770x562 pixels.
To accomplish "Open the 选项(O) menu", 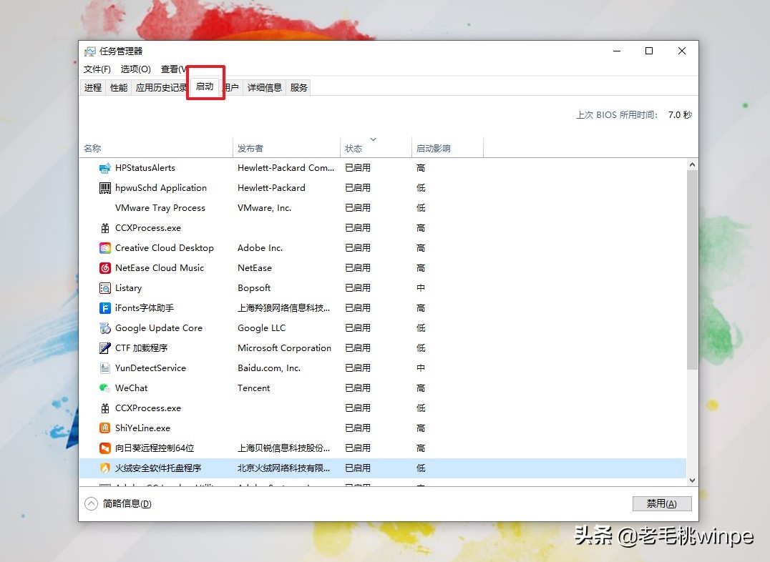I will 135,69.
